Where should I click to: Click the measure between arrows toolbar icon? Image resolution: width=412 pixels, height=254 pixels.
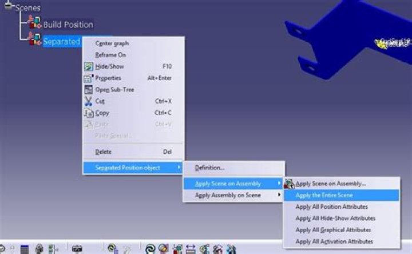pos(191,249)
